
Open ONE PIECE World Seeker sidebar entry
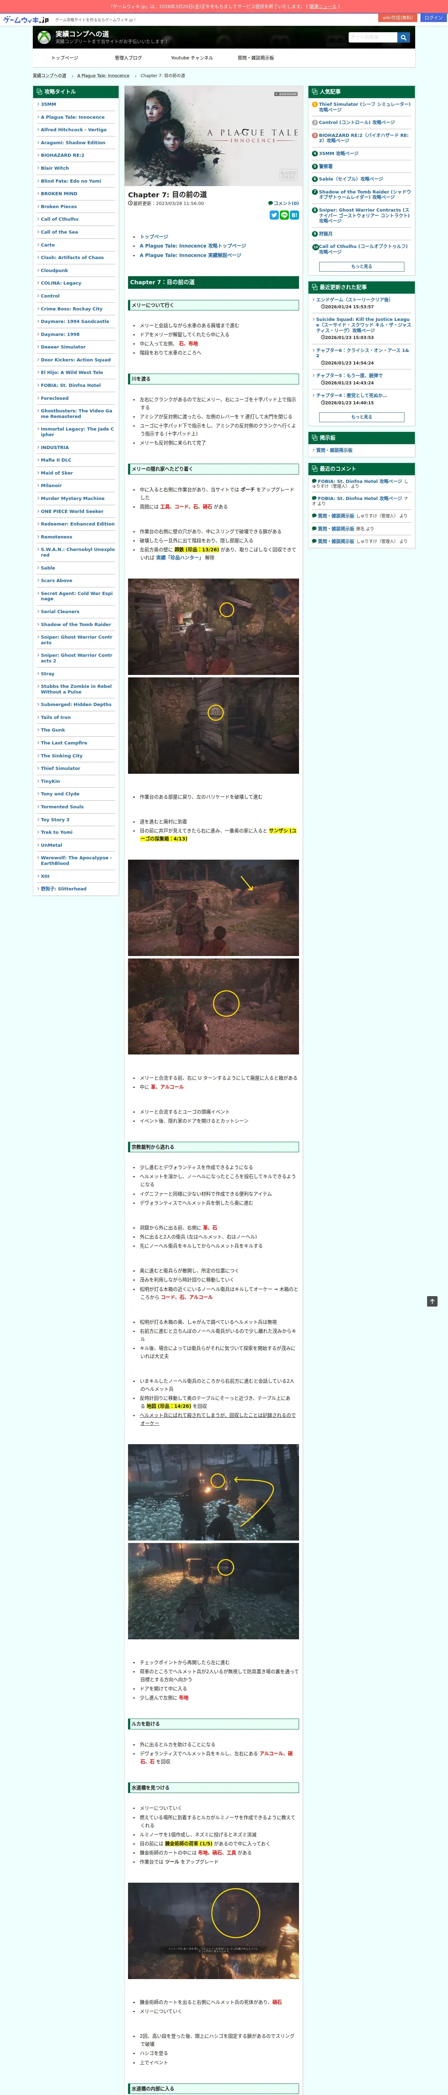pos(72,512)
